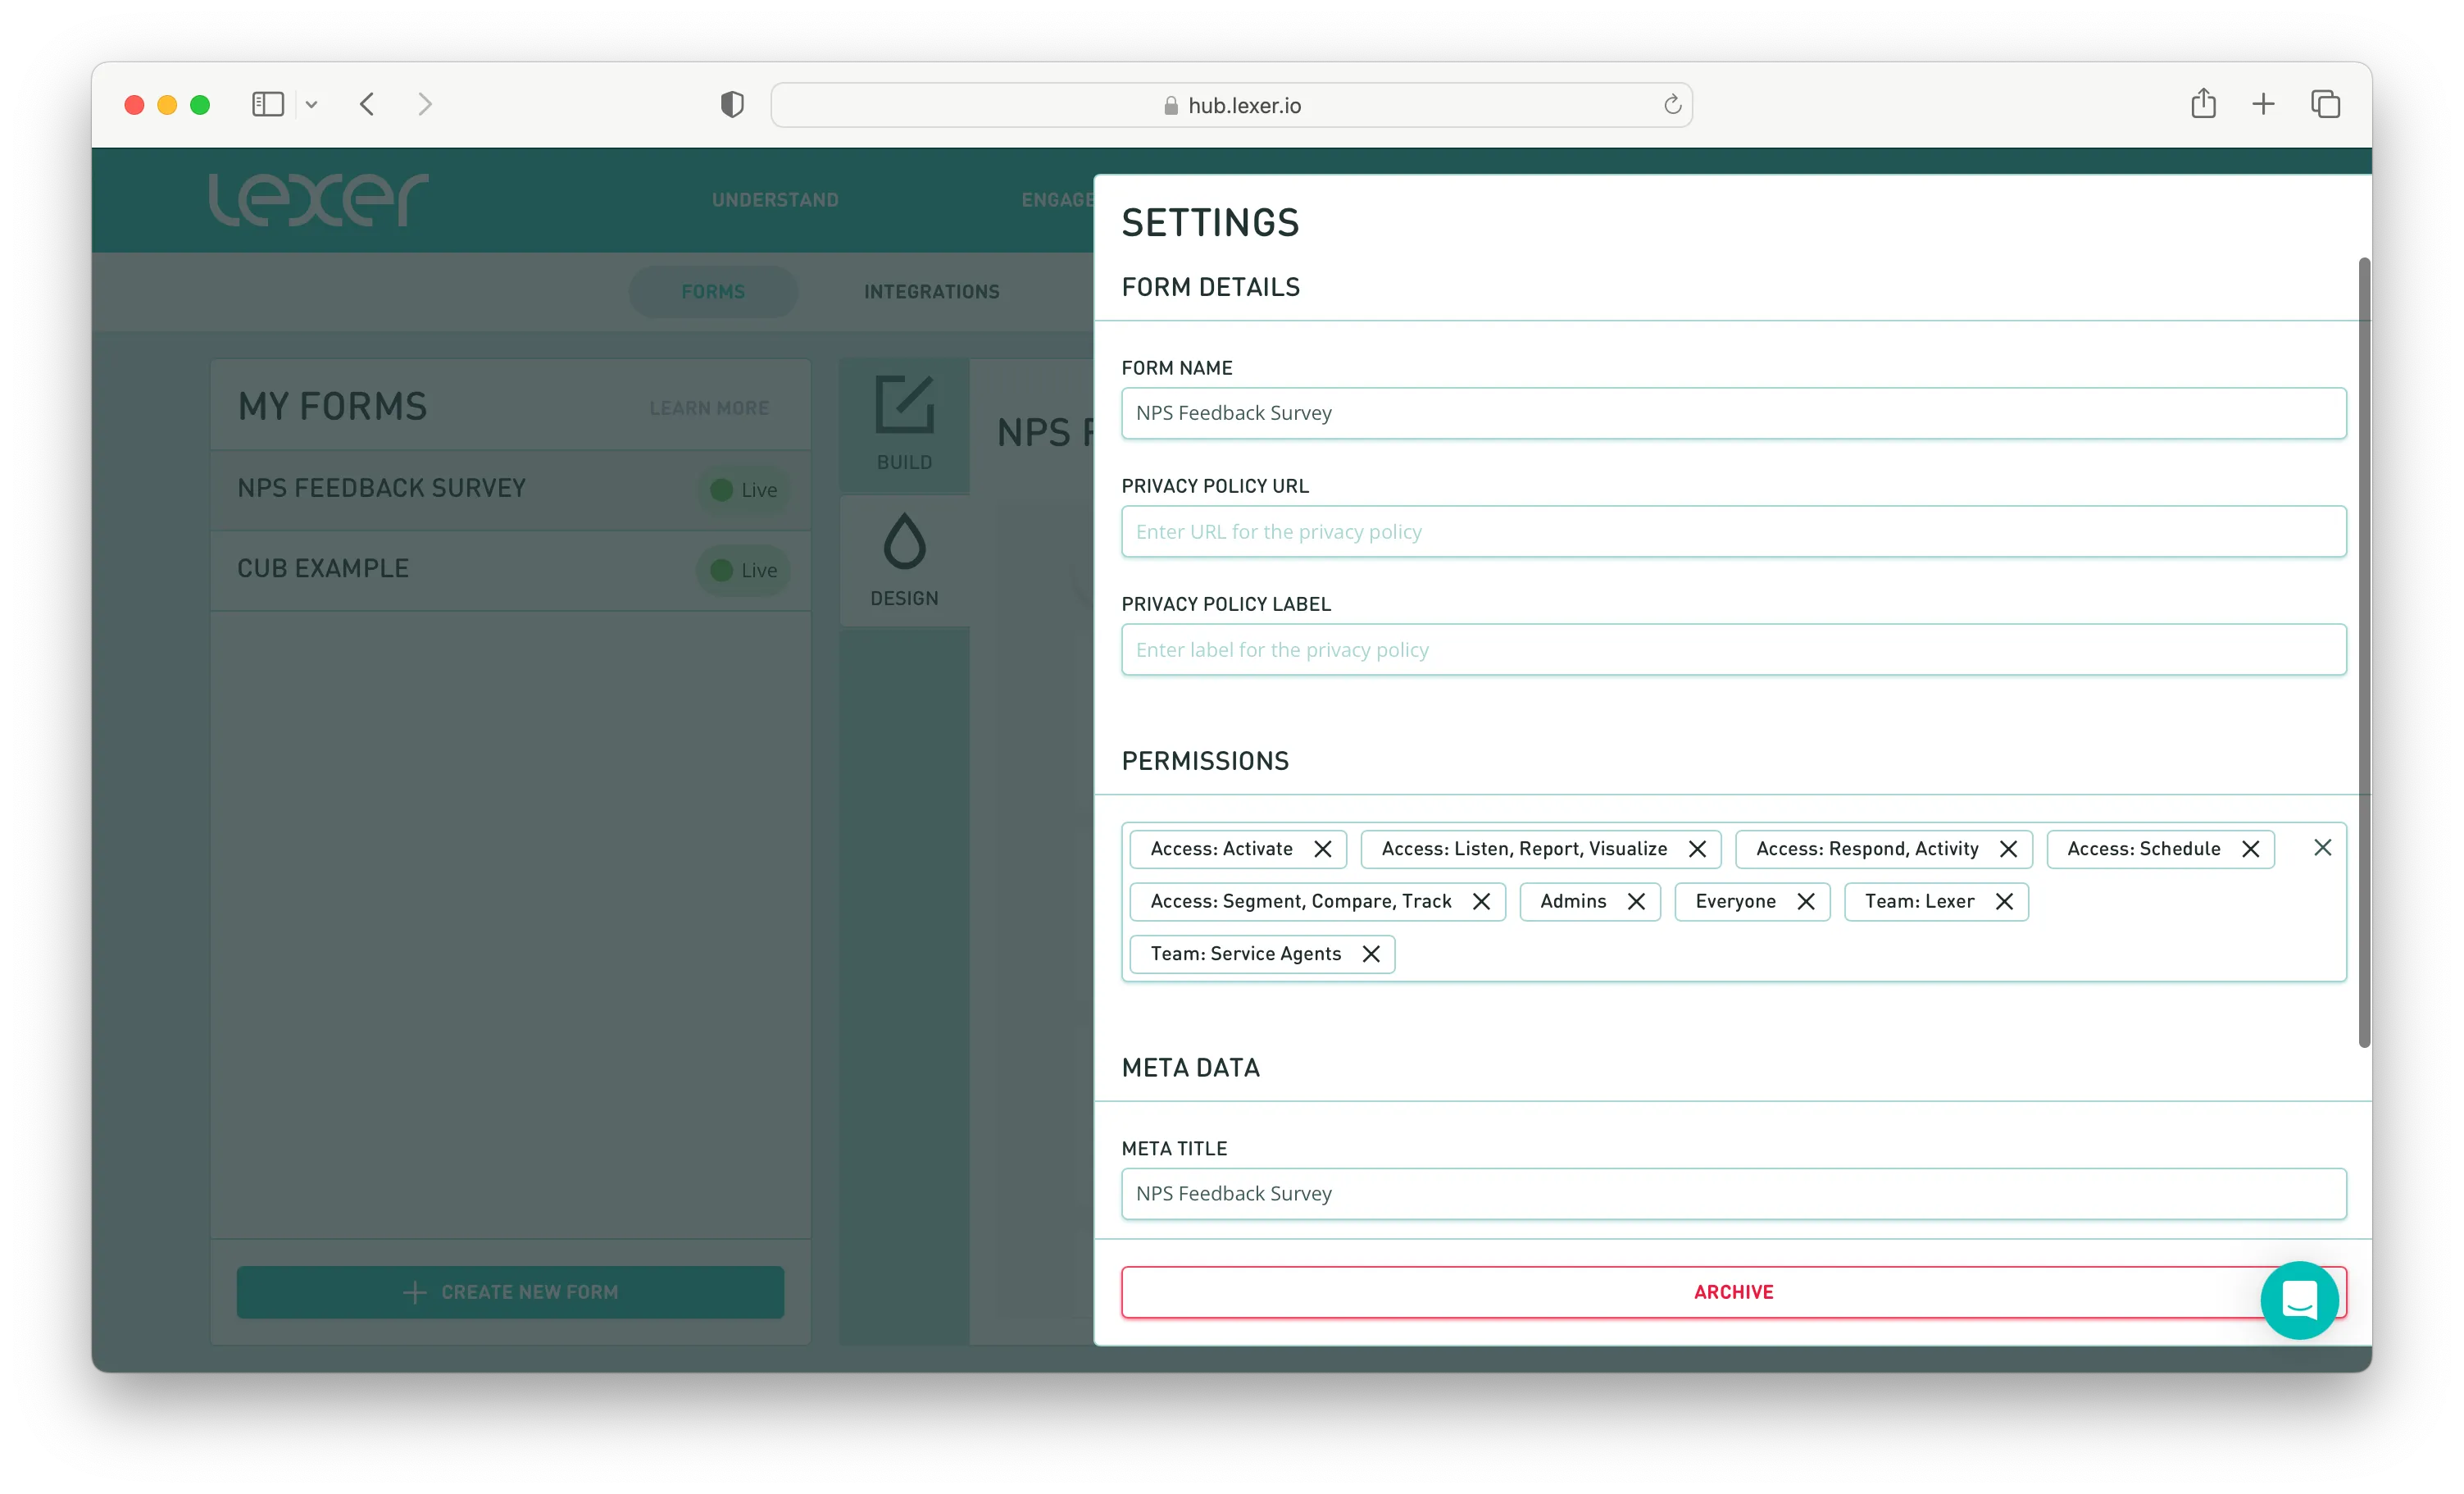Open the chat support widget
The height and width of the screenshot is (1494, 2464).
[x=2298, y=1300]
